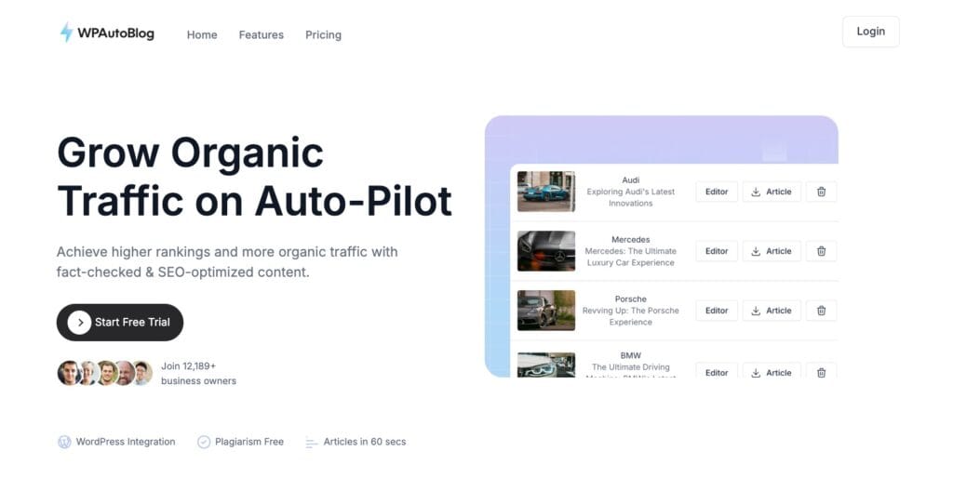Click the Plagiarism Free checkmark icon

(x=204, y=442)
